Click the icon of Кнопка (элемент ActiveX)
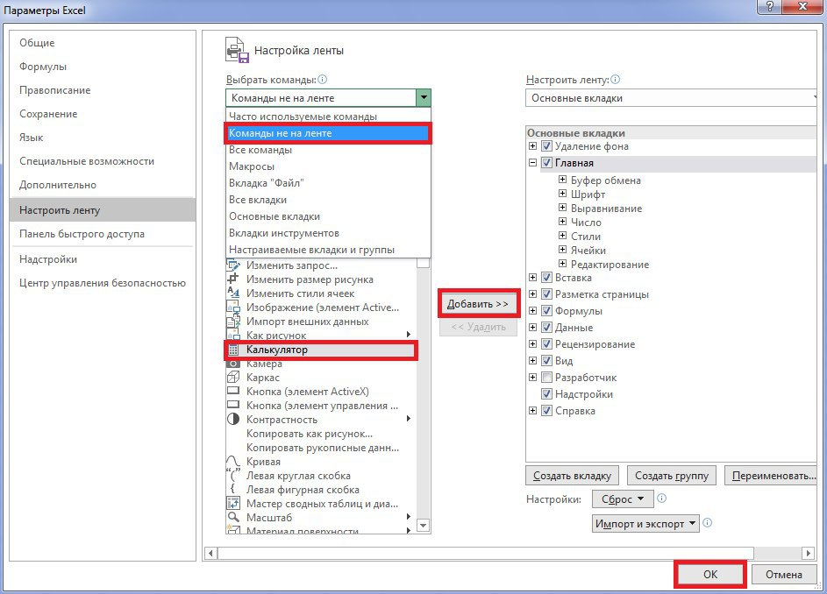Screen dimensions: 827x594 tap(233, 391)
